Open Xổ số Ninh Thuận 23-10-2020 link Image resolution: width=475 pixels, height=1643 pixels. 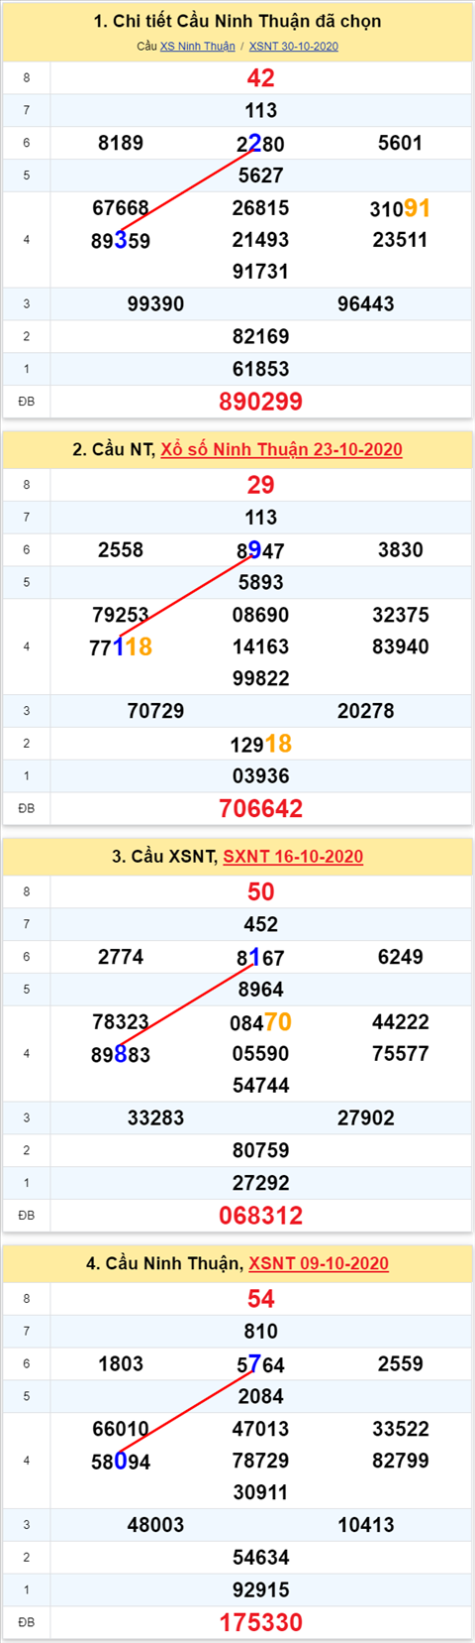pyautogui.click(x=282, y=449)
